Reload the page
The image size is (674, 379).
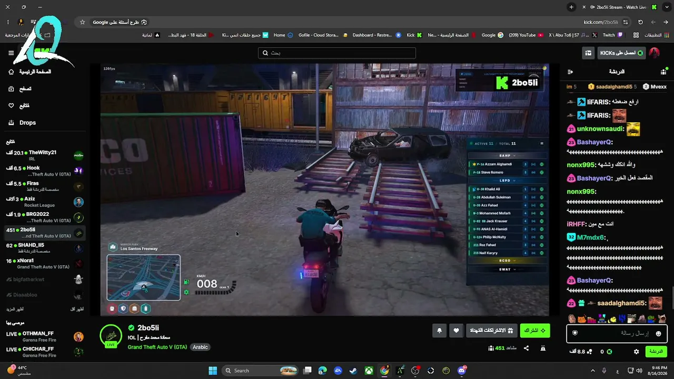640,22
